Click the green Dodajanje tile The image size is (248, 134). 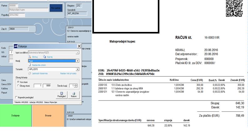point(16,116)
